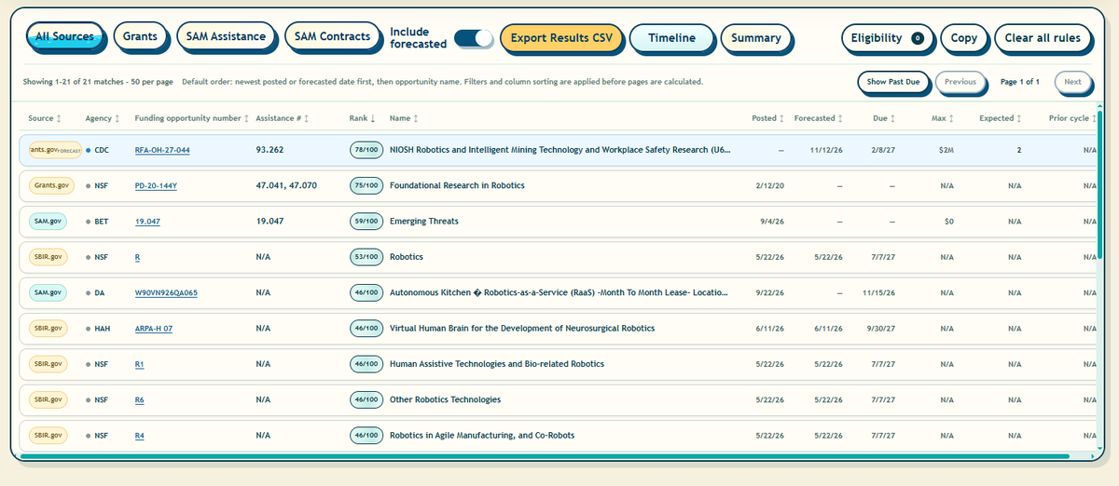This screenshot has height=486, width=1119.
Task: Click the 78/100 rank badge
Action: point(366,150)
